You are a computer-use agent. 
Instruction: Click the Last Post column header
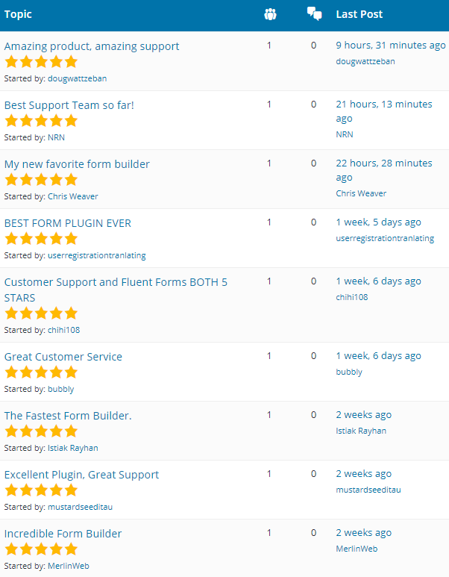tap(359, 14)
